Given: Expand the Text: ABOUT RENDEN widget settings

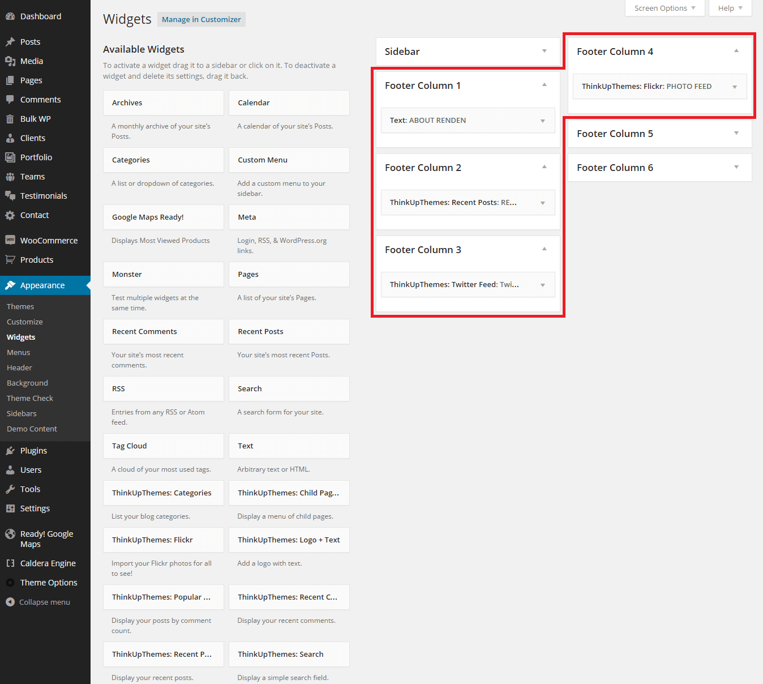Looking at the screenshot, I should (542, 121).
